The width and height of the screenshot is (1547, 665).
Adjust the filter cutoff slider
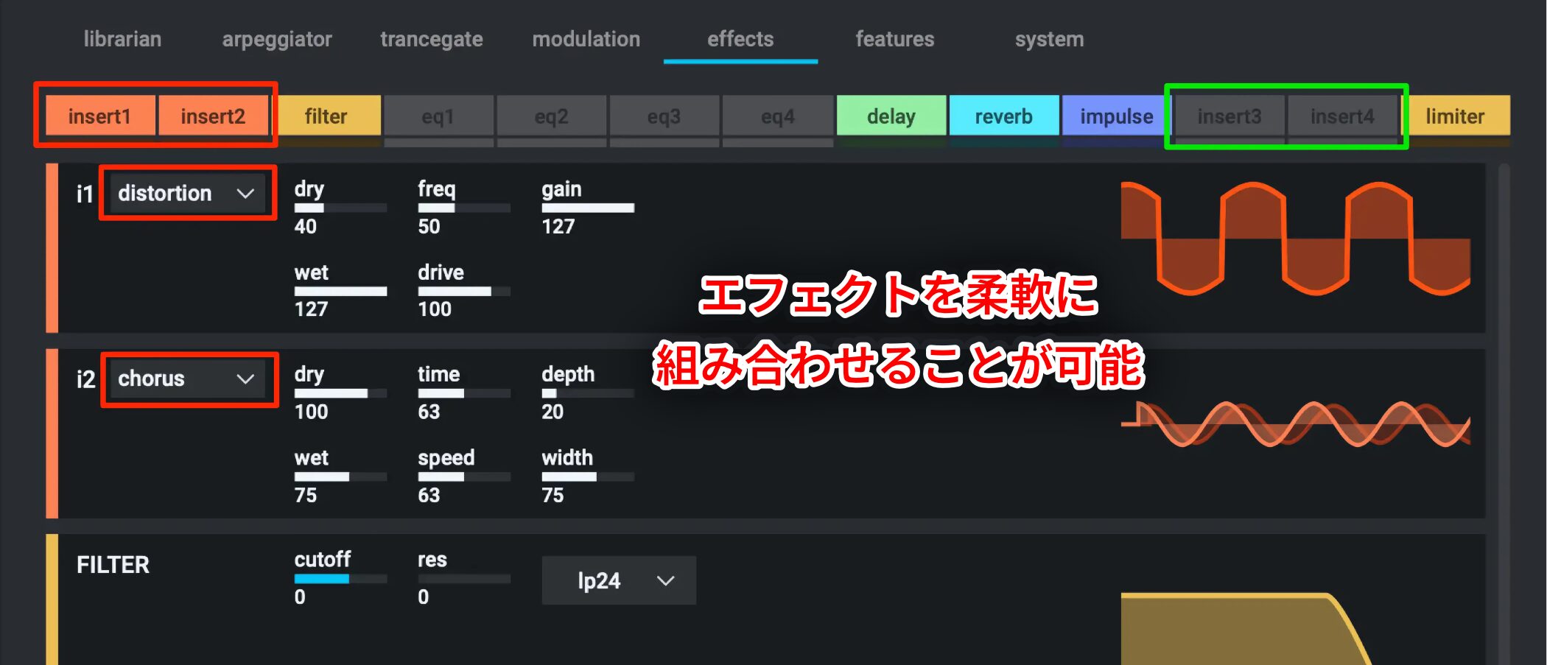[340, 579]
